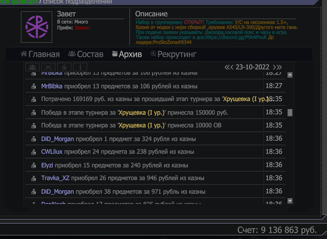Click the archive date 23-10-2022
Viewport: 327px width, 239px height.
(x=253, y=67)
